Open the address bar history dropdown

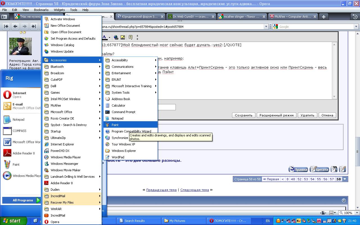tap(266, 26)
